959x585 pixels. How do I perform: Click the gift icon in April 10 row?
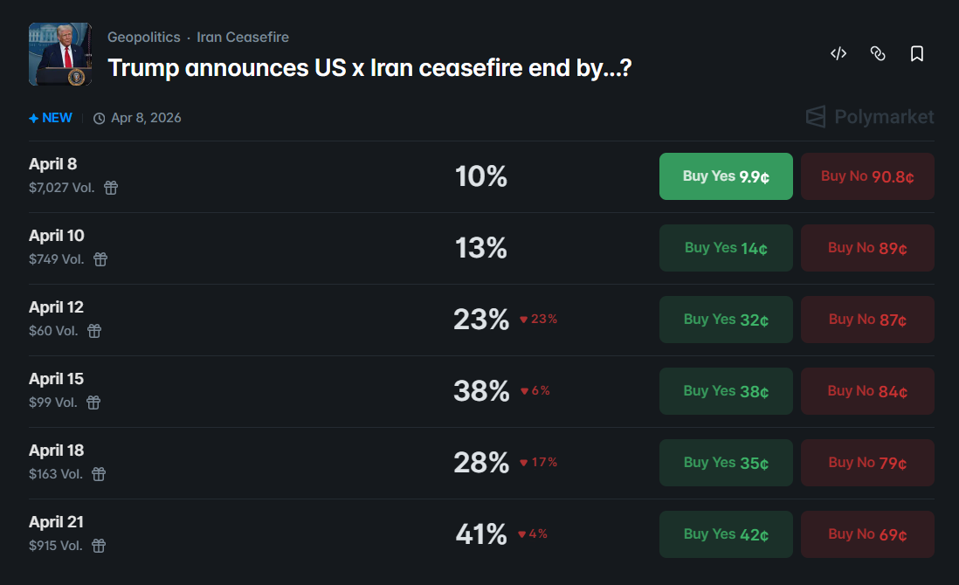pos(100,259)
